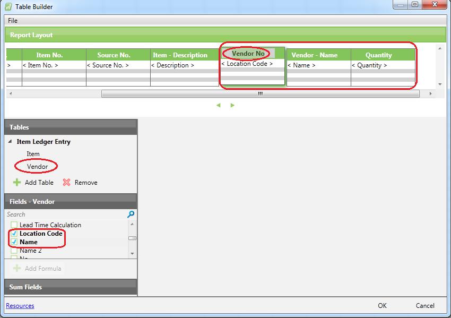Screen dimensions: 451x318
Task: Click the < Item No. > cell
Action: coord(54,65)
